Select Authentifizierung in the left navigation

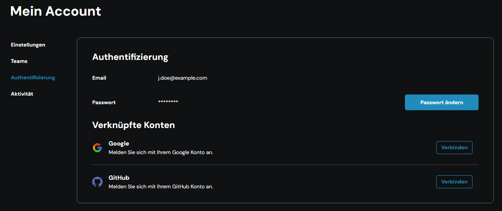[33, 77]
